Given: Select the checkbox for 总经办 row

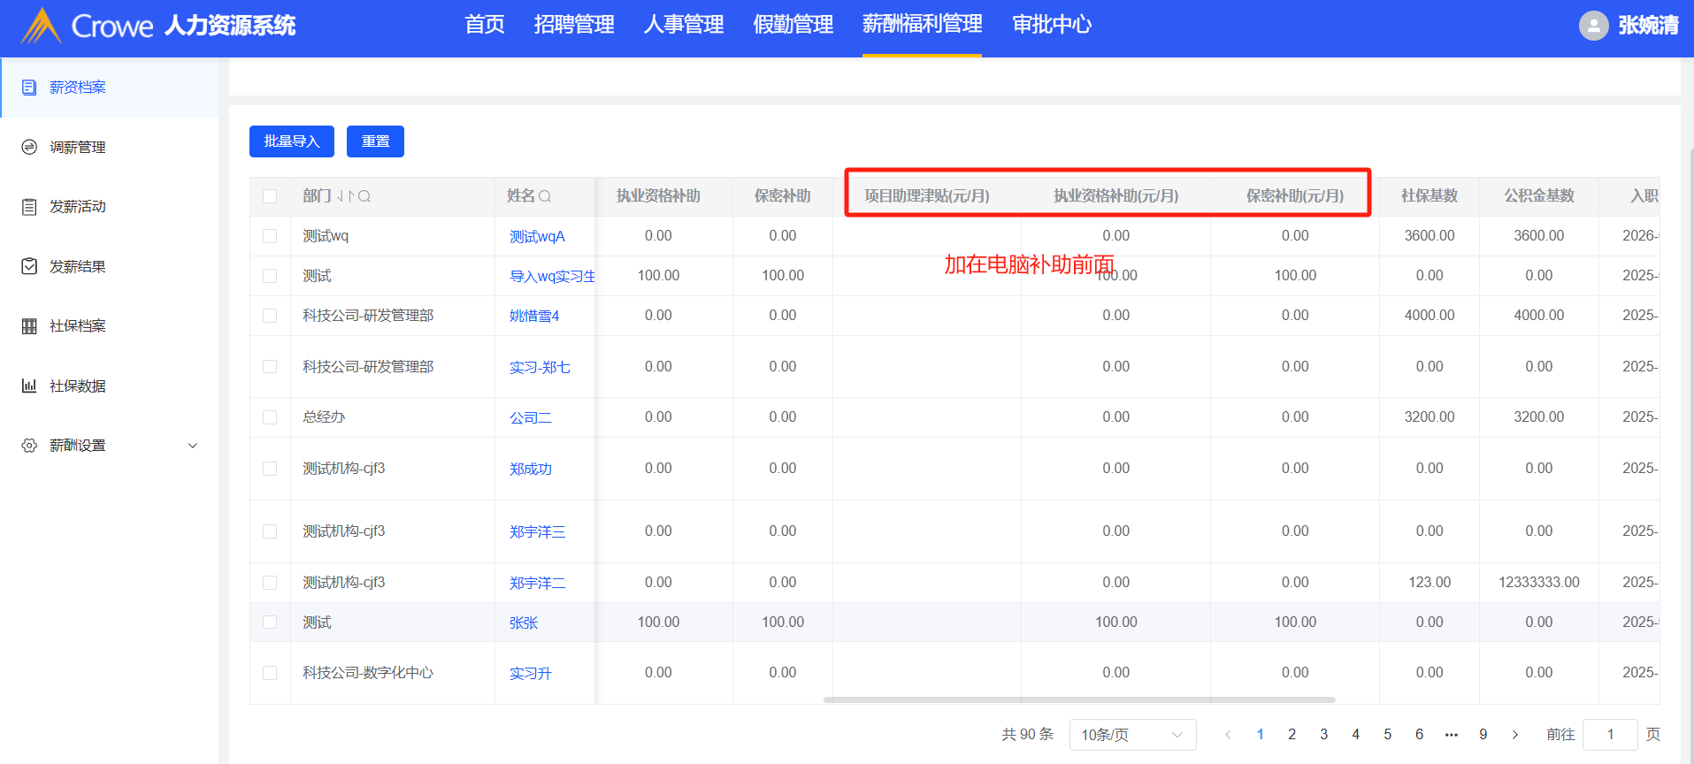Looking at the screenshot, I should [x=270, y=417].
